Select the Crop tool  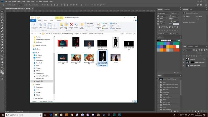(x=2, y=22)
